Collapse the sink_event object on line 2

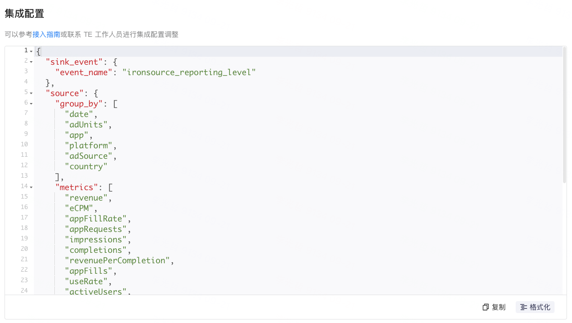point(31,61)
